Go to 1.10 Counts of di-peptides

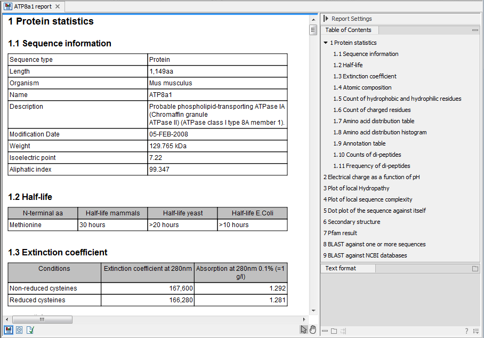pos(367,155)
